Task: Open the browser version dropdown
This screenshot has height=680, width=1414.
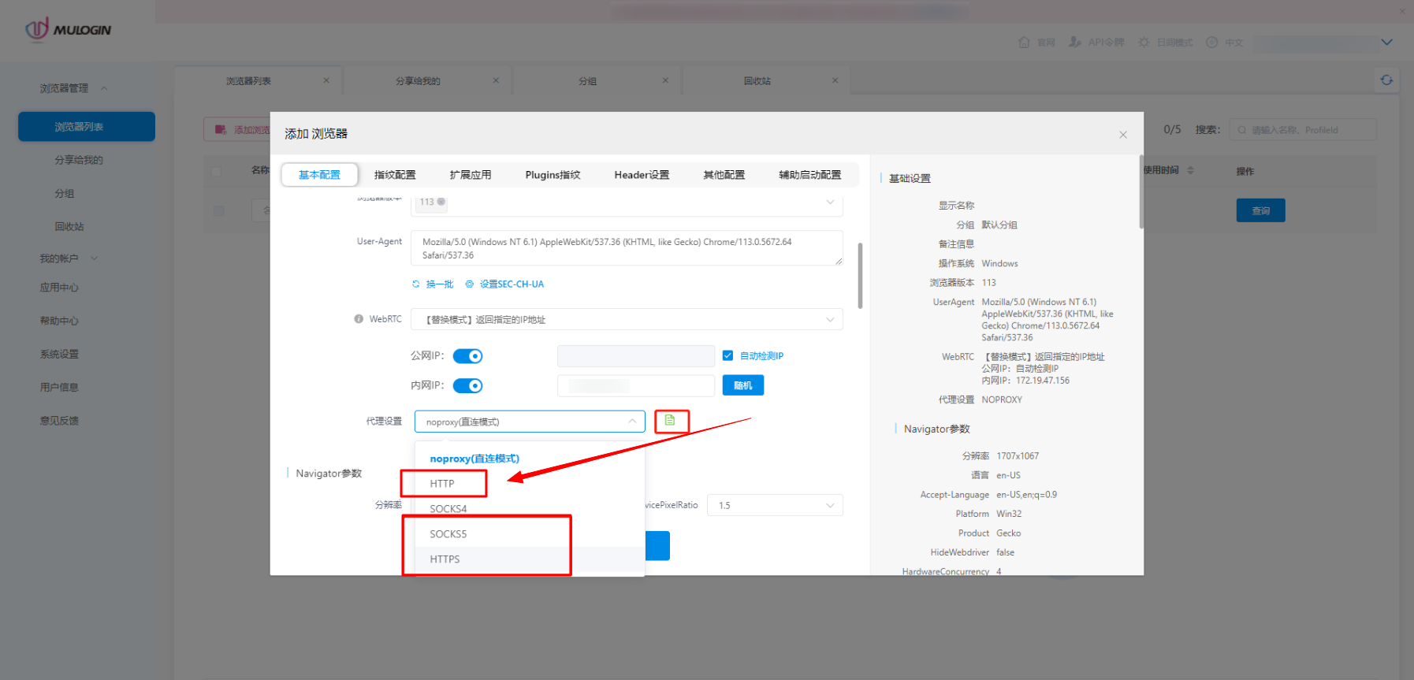Action: coord(627,203)
